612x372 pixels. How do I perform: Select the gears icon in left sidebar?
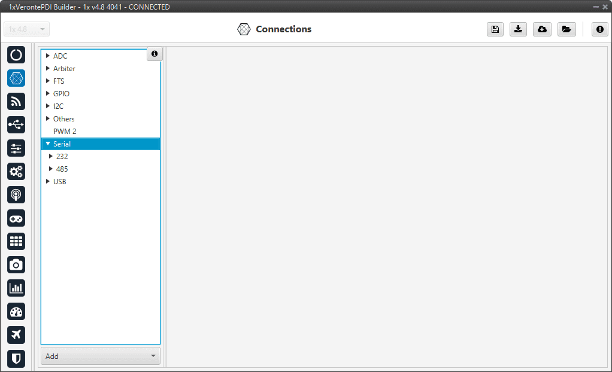(16, 172)
